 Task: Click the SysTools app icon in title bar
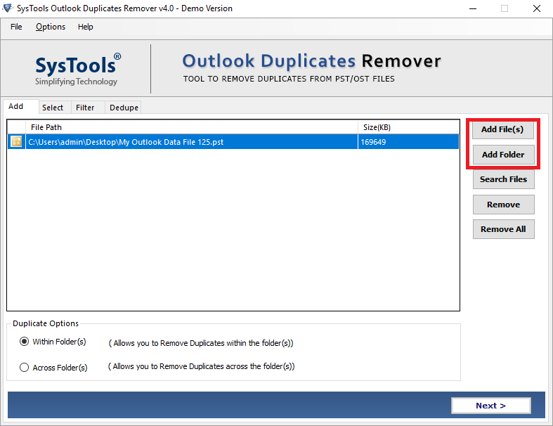click(x=8, y=8)
